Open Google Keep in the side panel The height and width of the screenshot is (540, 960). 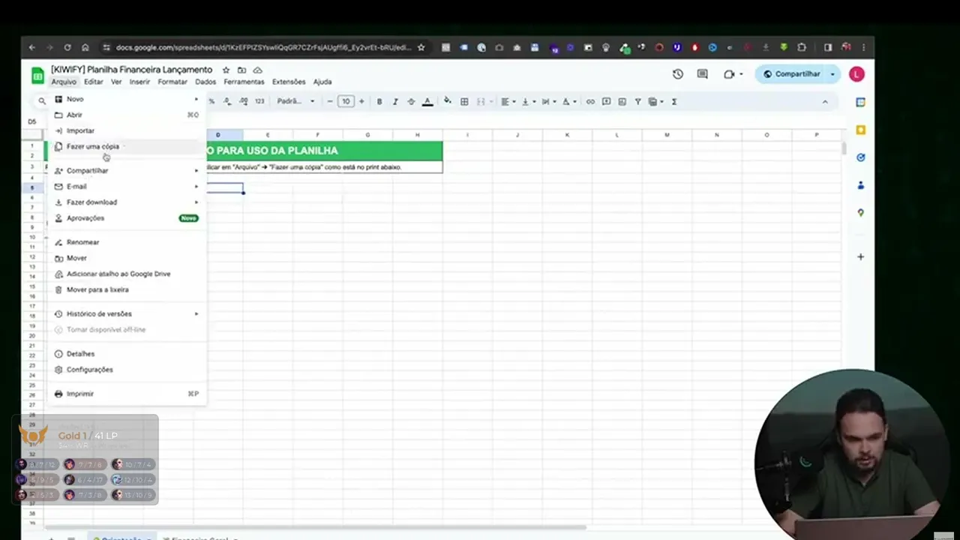tap(860, 130)
